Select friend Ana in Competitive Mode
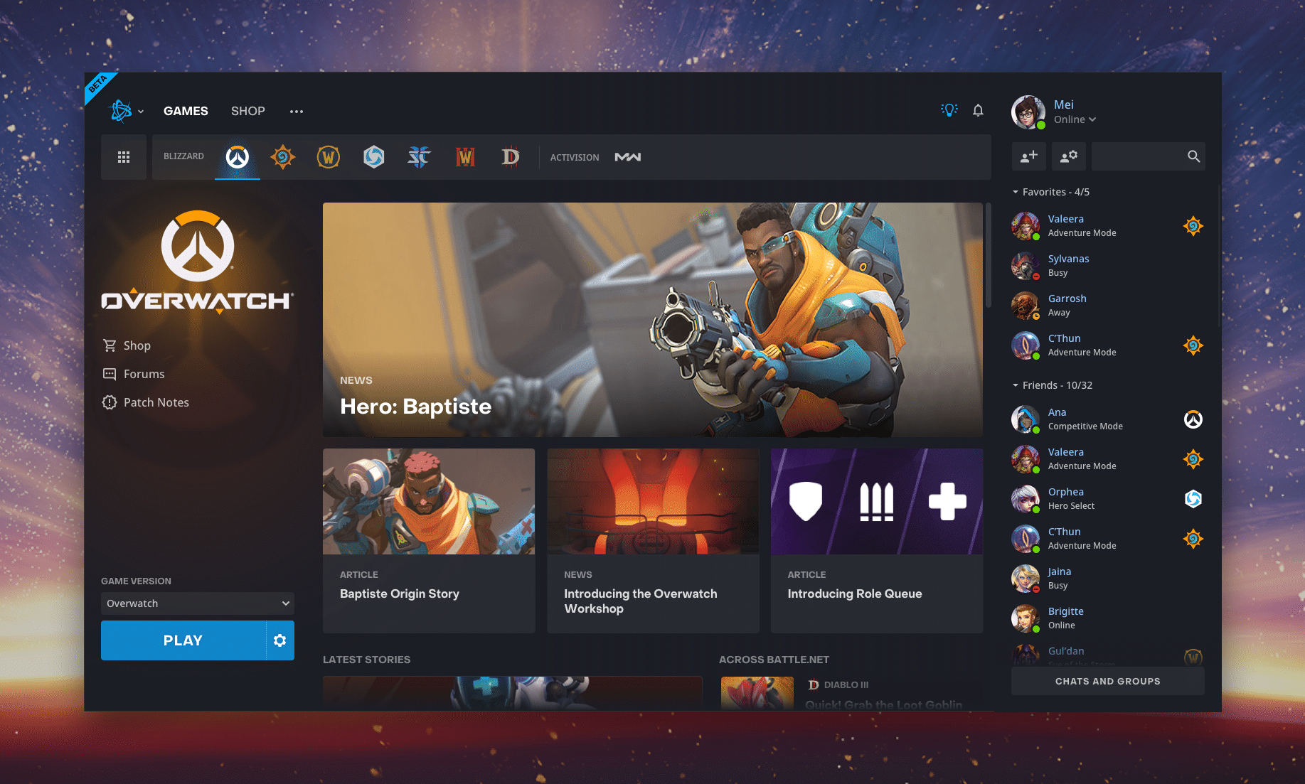Image resolution: width=1305 pixels, height=784 pixels. coord(1108,419)
